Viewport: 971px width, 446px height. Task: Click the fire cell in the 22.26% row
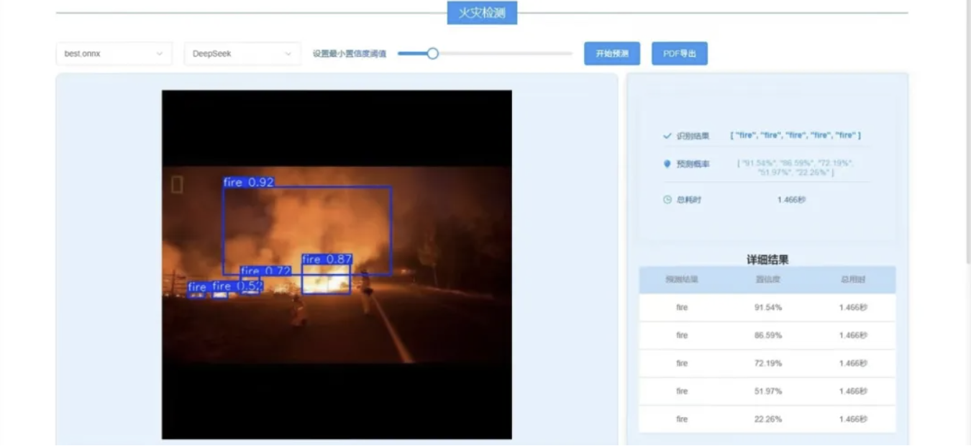(682, 419)
